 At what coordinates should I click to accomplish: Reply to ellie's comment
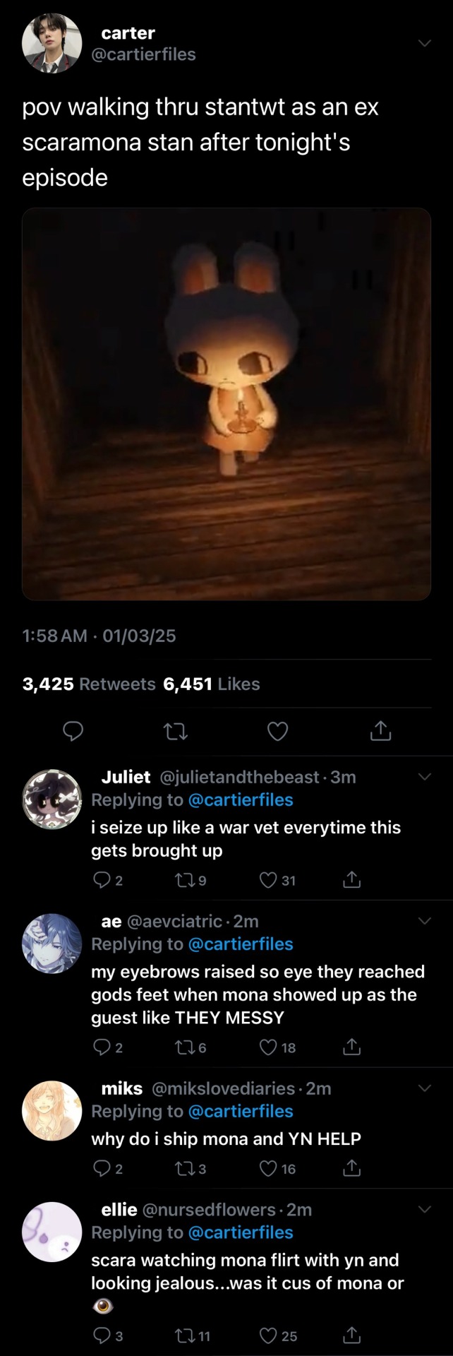(x=102, y=1336)
